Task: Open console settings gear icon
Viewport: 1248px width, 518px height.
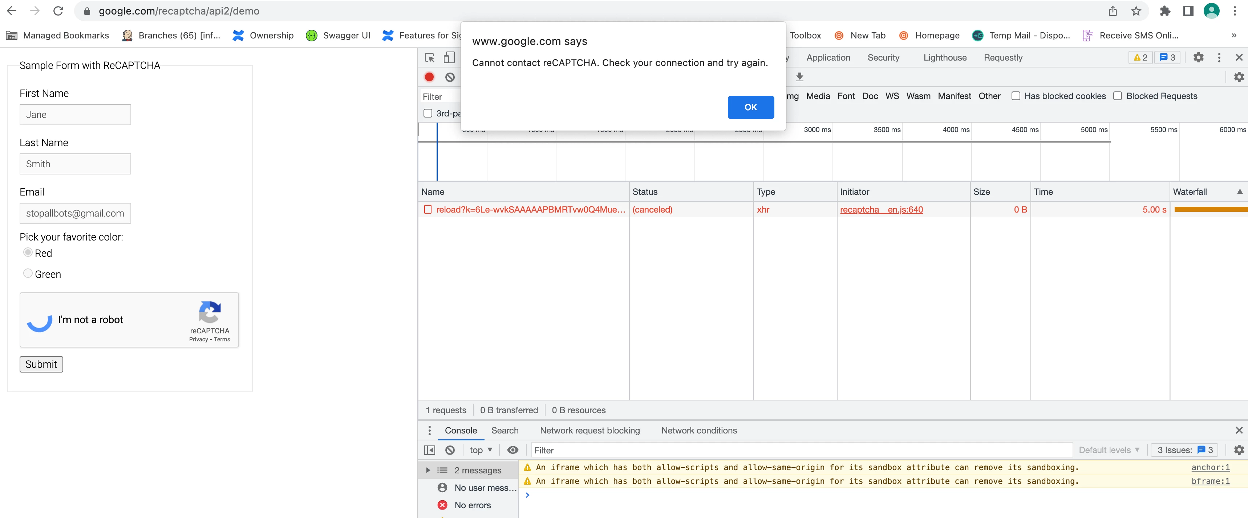Action: [x=1239, y=450]
